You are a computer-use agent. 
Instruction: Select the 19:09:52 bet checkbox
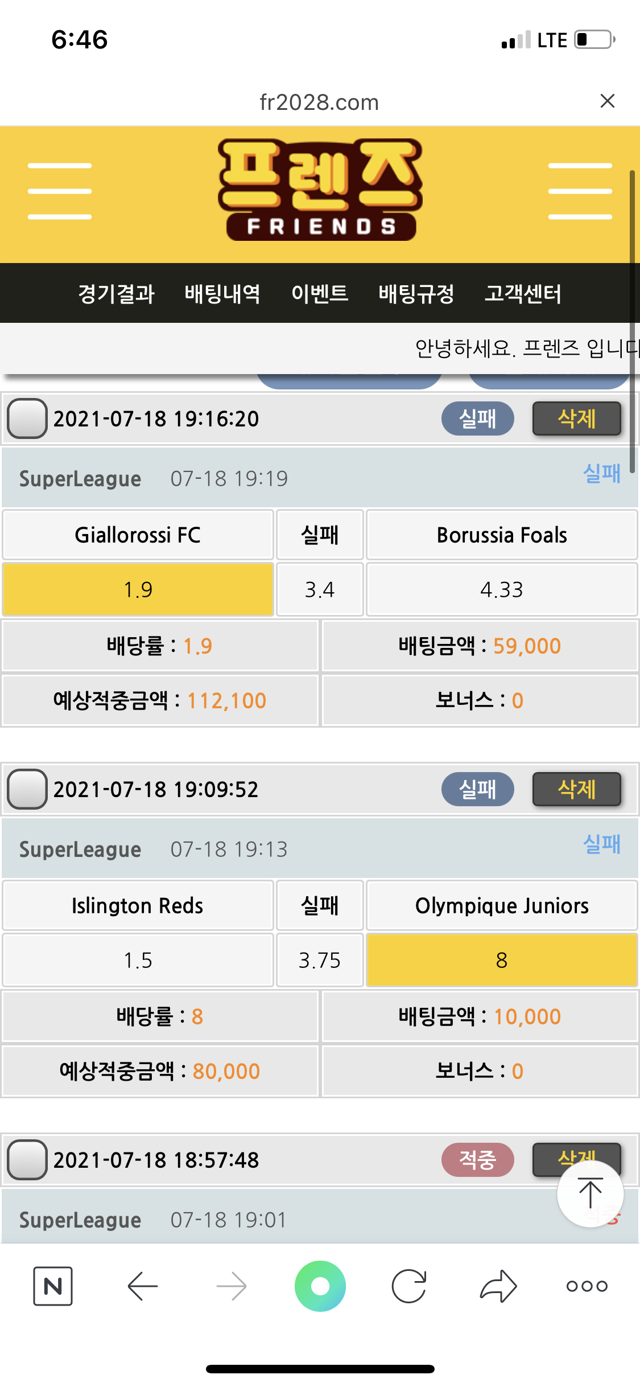27,789
